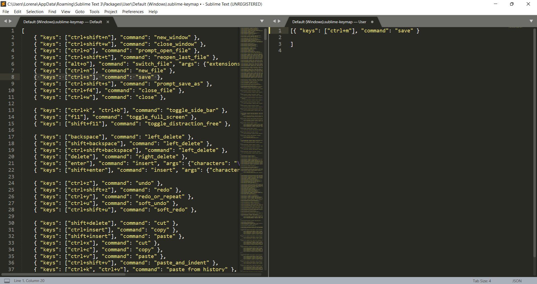Click the left pane vertical scrollbar

pyautogui.click(x=266, y=34)
